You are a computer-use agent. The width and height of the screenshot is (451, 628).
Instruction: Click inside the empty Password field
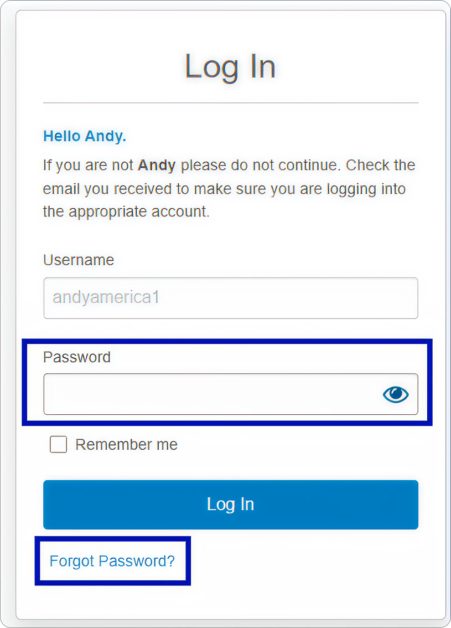coord(212,394)
